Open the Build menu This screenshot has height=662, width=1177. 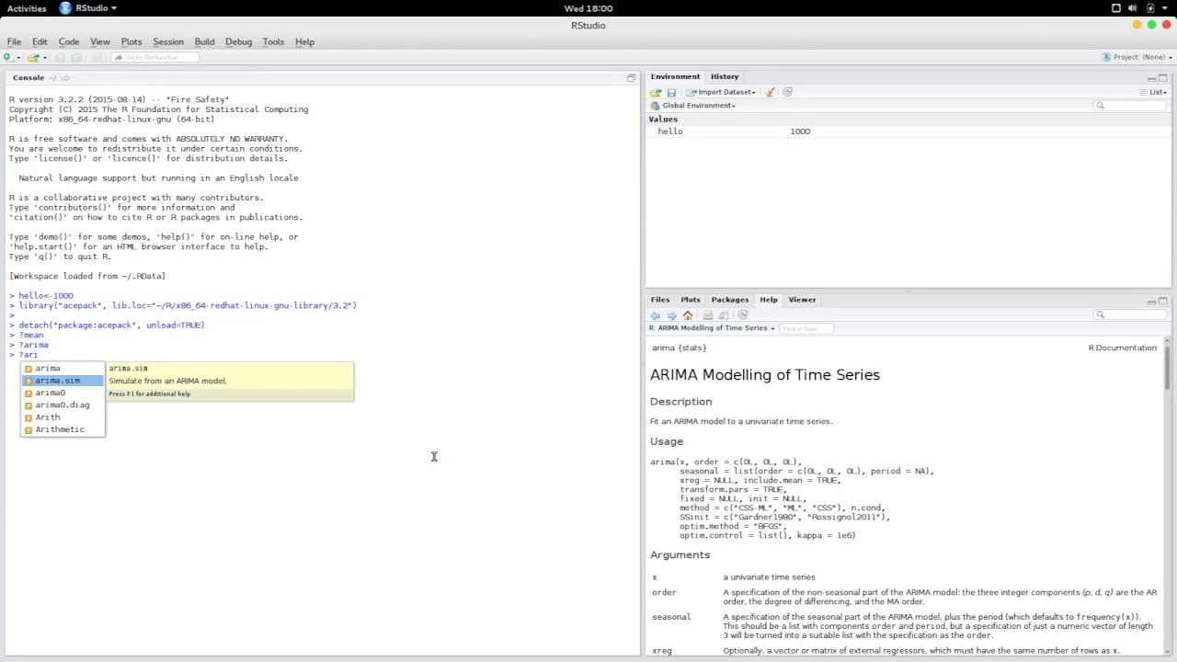pos(204,41)
